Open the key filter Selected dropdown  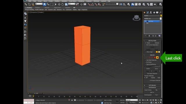pos(132,100)
